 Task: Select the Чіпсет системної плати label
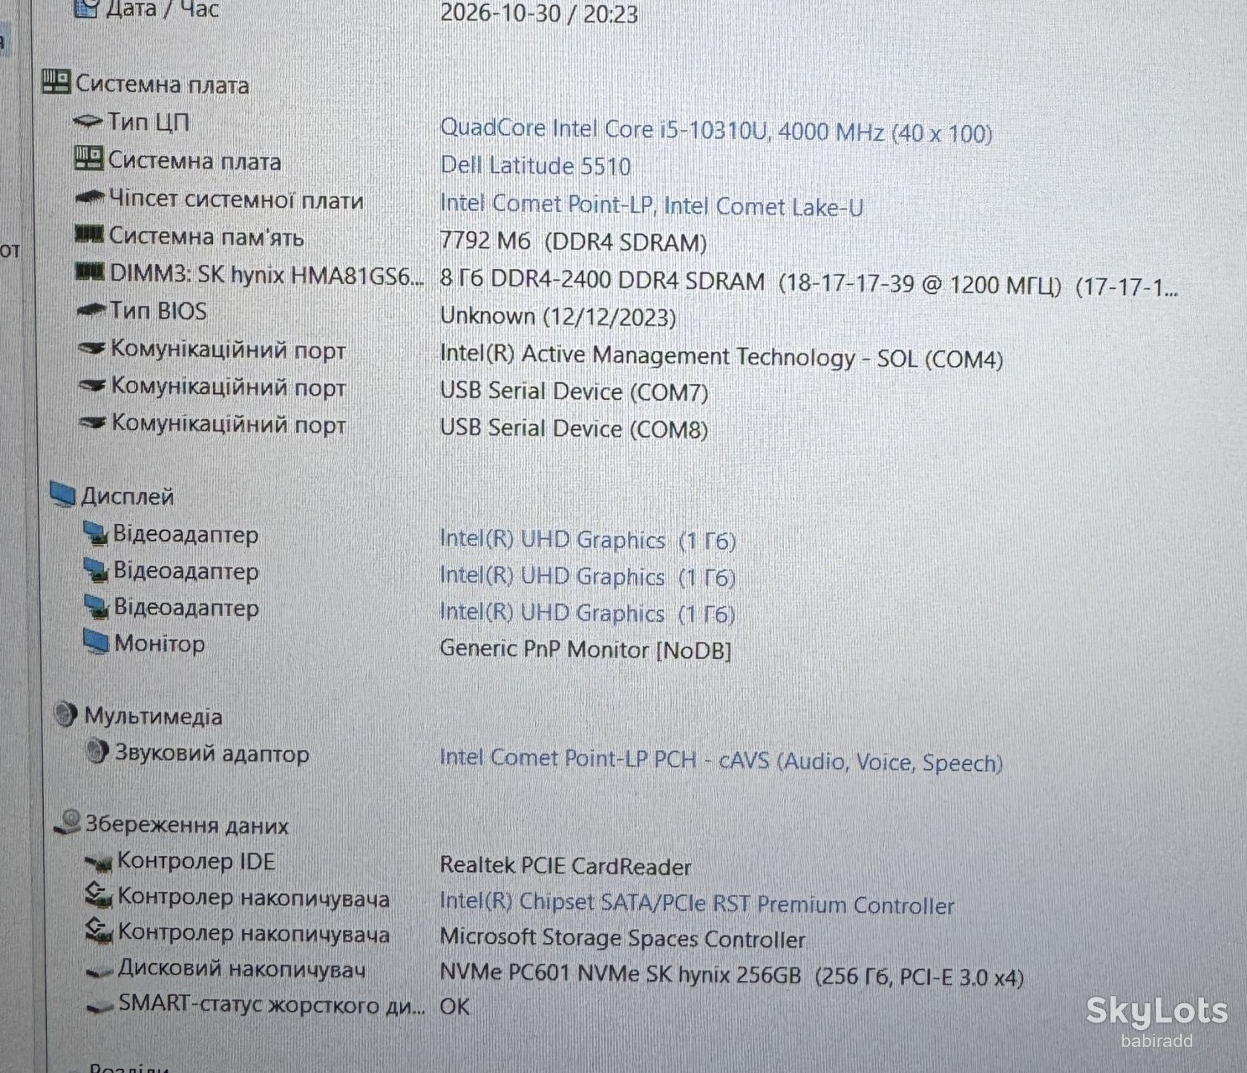point(237,199)
